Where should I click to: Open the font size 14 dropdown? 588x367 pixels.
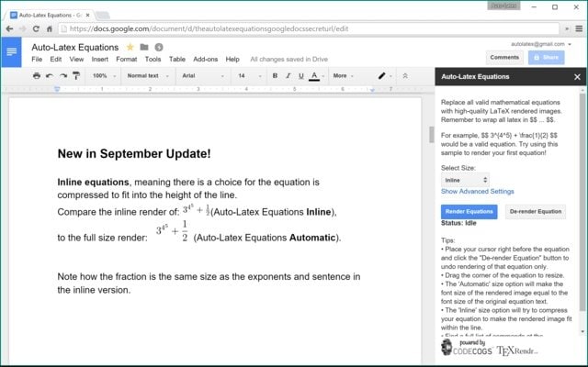coord(249,76)
